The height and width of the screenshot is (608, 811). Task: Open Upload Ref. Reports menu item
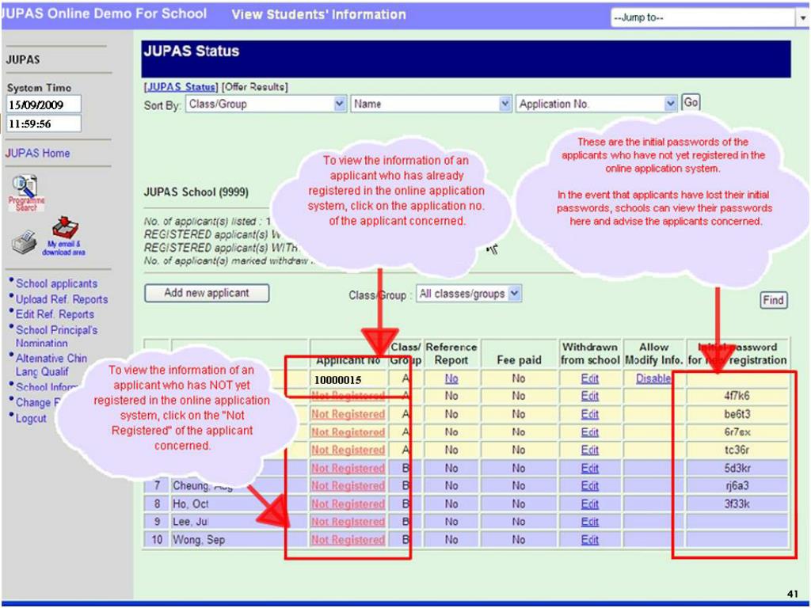click(62, 299)
